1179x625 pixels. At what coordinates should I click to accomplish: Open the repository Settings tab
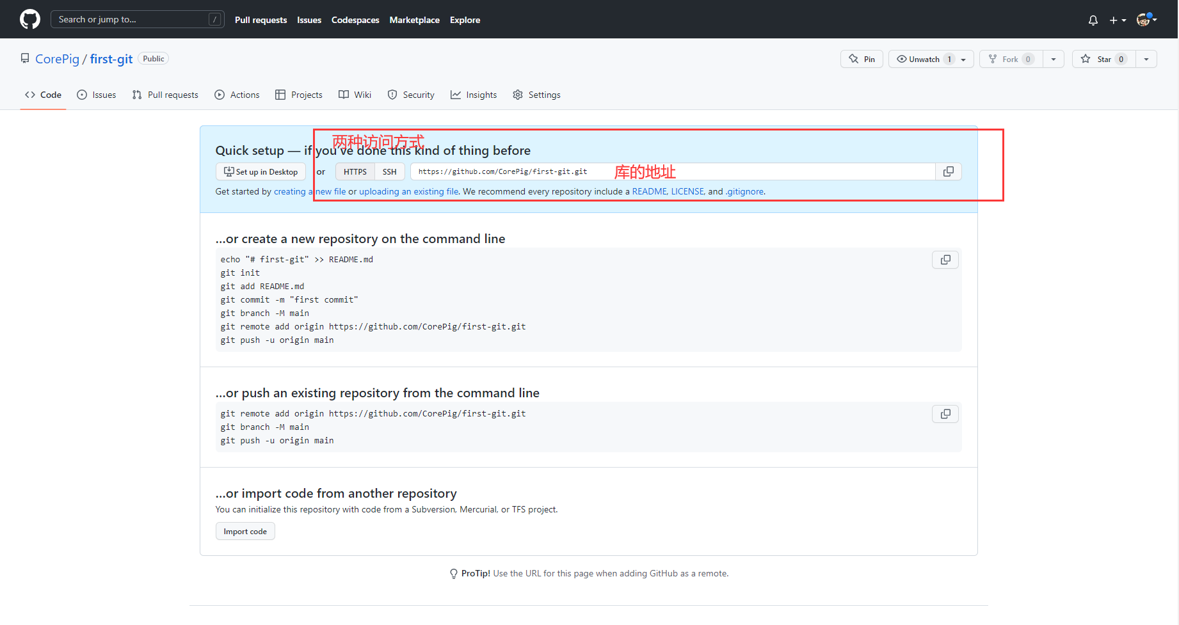coord(536,95)
